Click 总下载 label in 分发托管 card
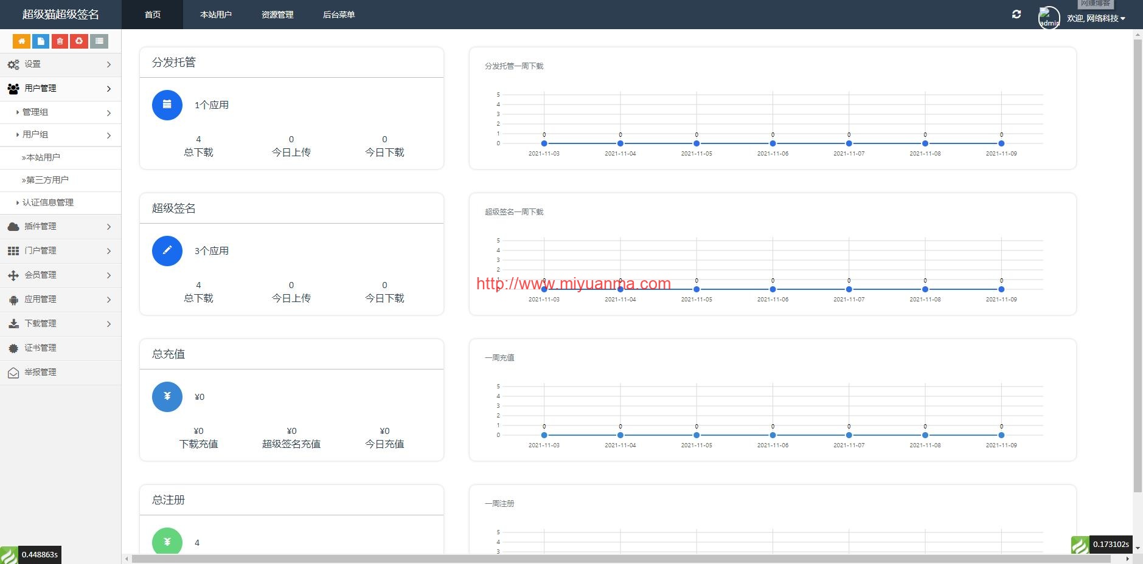 198,153
